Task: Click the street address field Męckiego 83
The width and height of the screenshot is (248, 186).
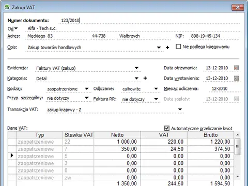Action: pyautogui.click(x=56, y=36)
